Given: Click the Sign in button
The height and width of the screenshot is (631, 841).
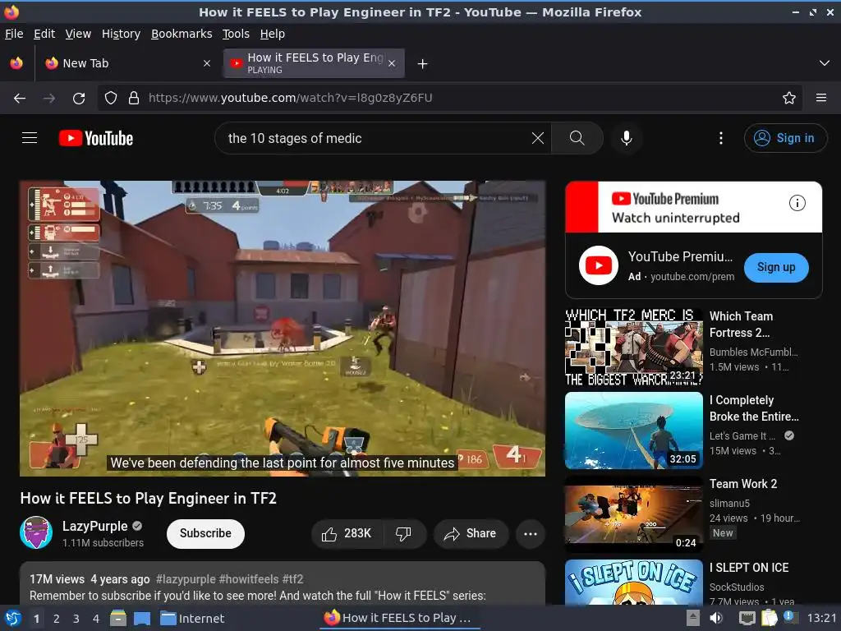Looking at the screenshot, I should (x=785, y=138).
